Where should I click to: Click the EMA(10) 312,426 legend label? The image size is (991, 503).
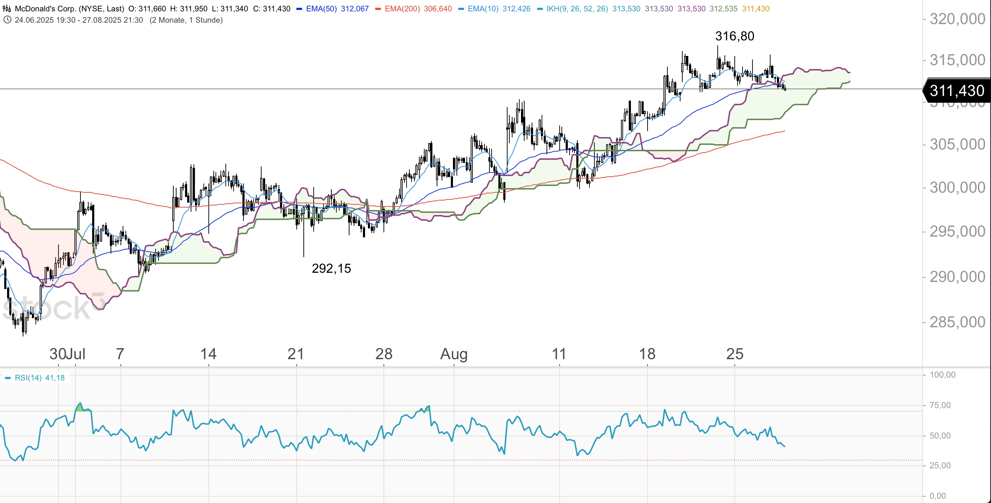click(x=499, y=9)
